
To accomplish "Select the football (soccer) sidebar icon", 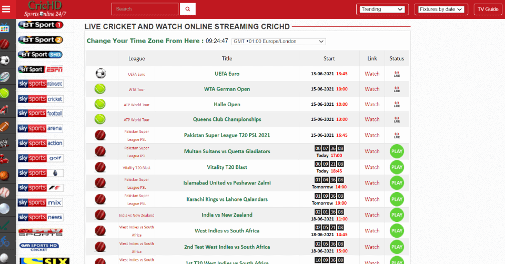I will (x=5, y=60).
